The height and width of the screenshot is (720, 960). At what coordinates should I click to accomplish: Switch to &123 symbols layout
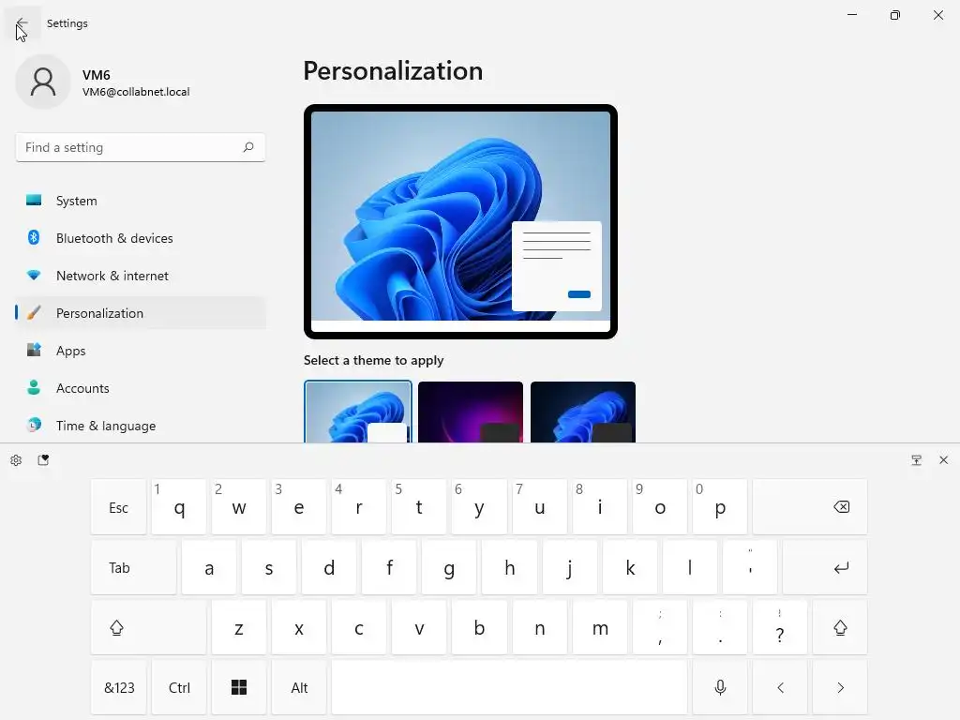[x=119, y=687]
